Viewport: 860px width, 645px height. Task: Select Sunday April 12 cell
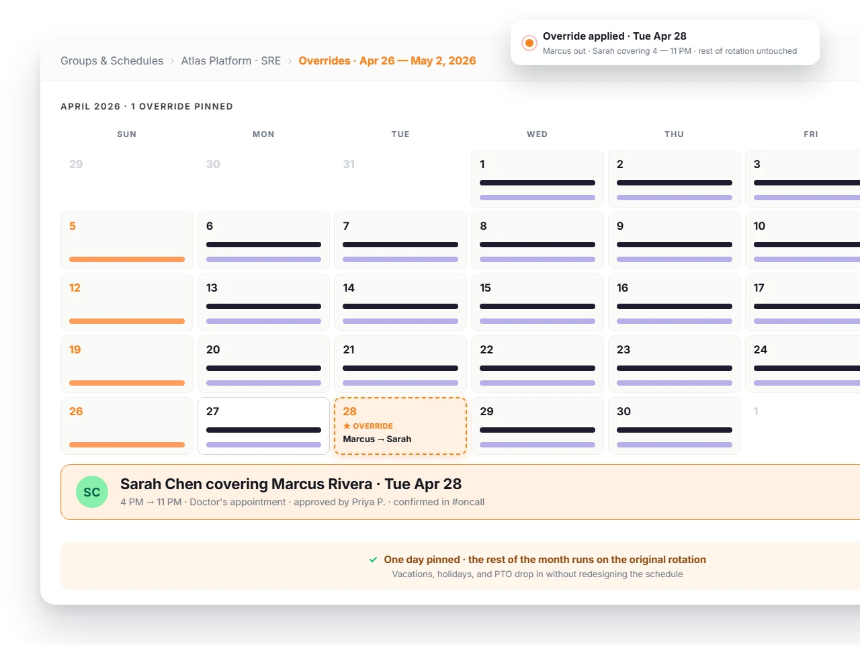pyautogui.click(x=127, y=302)
